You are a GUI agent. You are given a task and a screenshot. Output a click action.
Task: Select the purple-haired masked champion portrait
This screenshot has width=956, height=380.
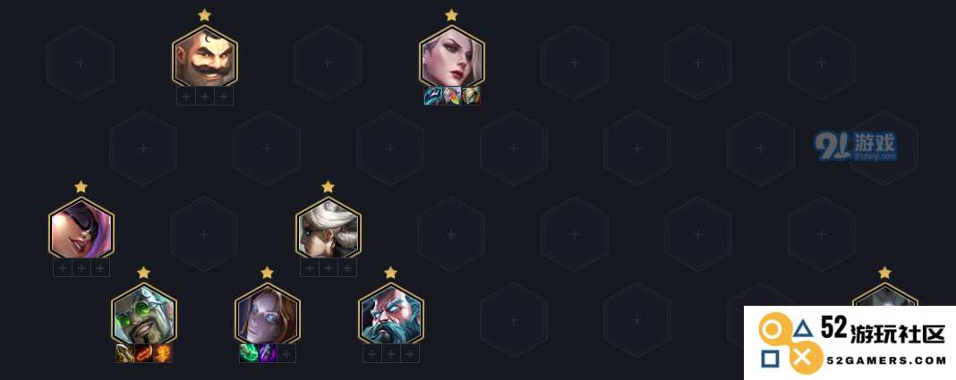81,228
